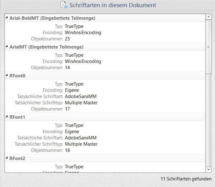Click TrueType value under RFont0
Screen dimensions: 215x187
pyautogui.click(x=74, y=84)
